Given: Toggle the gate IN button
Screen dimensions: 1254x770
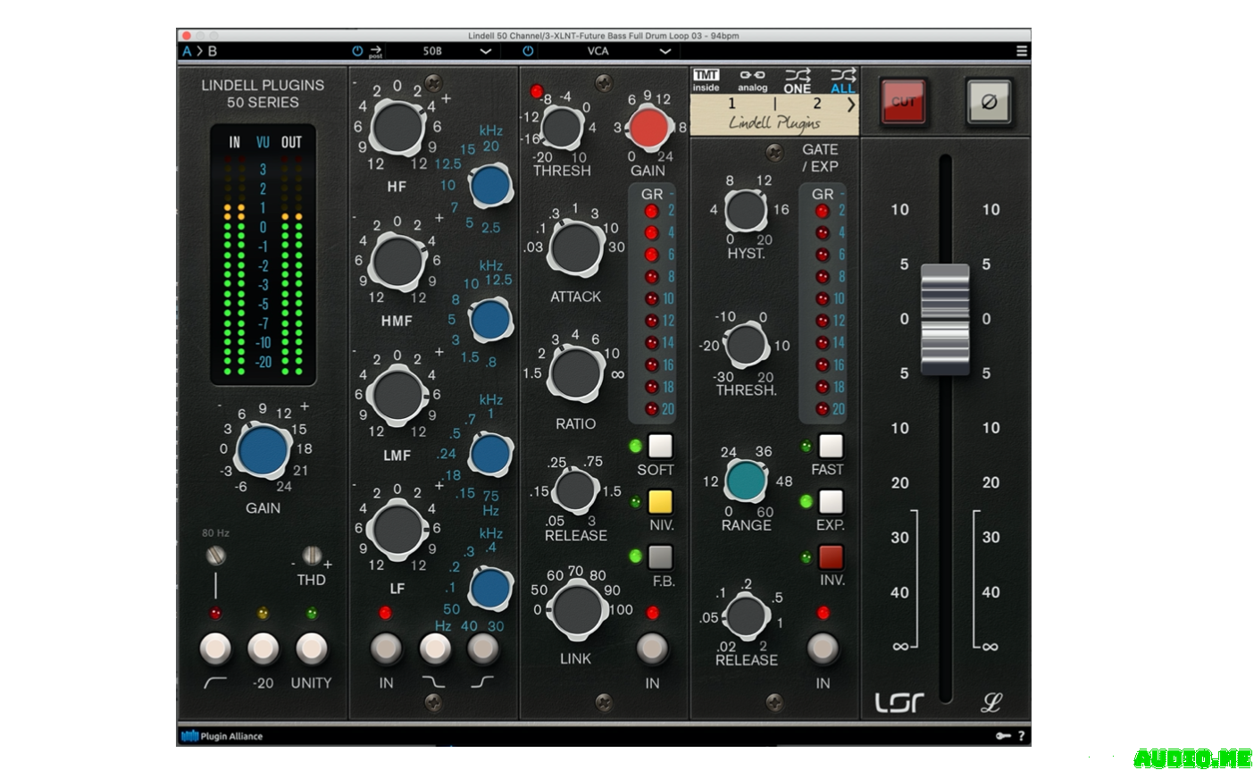Looking at the screenshot, I should [x=823, y=649].
